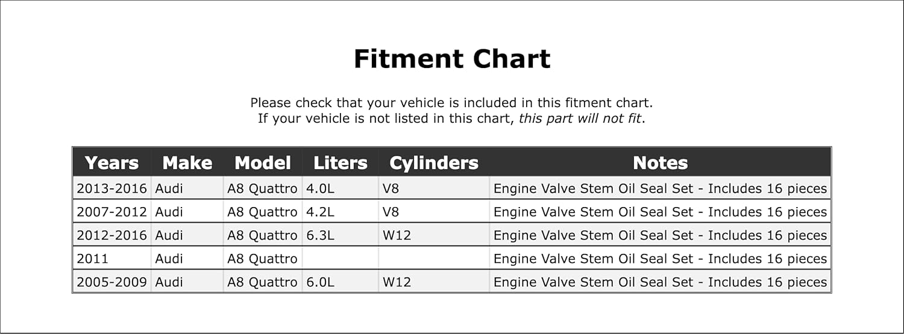
Task: Click the Notes column header
Action: [x=660, y=163]
